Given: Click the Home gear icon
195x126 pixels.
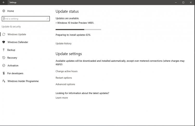Looking at the screenshot, I should tap(4, 11).
